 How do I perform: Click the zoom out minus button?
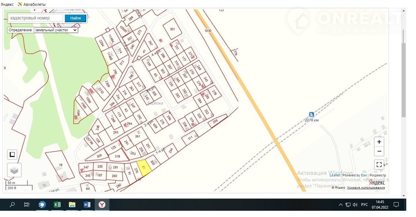click(379, 151)
